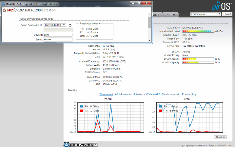Screen dimensions: 235x147
Task: View the Routes monitor page
Action: [187, 94]
